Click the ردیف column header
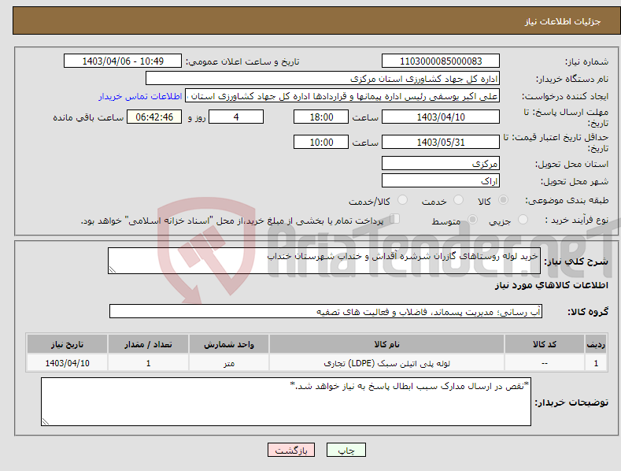621x471 pixels. (x=596, y=344)
